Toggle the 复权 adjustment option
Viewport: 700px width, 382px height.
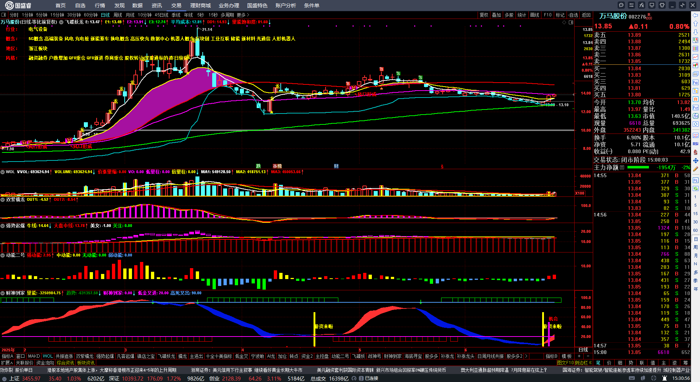(x=484, y=15)
